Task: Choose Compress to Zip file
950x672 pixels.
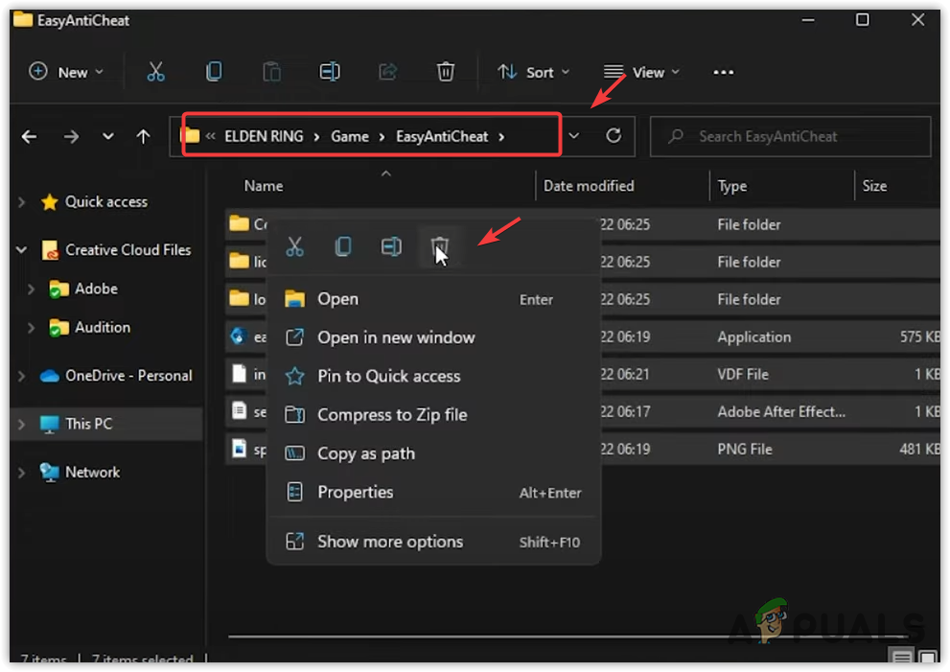Action: click(x=392, y=415)
